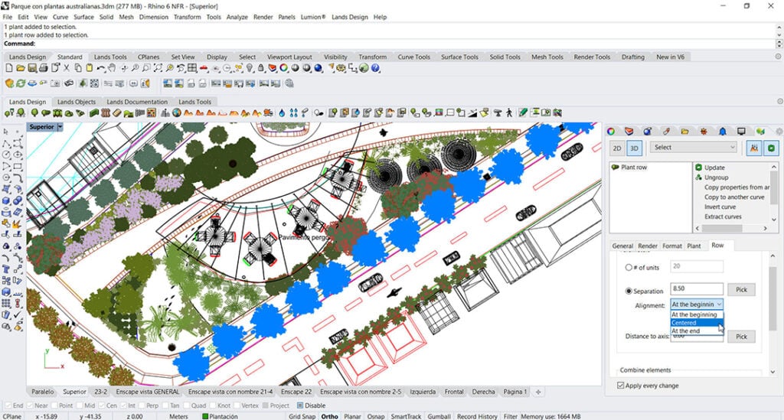Click the water drop irrigation icon
This screenshot has height=420, width=784.
282,113
